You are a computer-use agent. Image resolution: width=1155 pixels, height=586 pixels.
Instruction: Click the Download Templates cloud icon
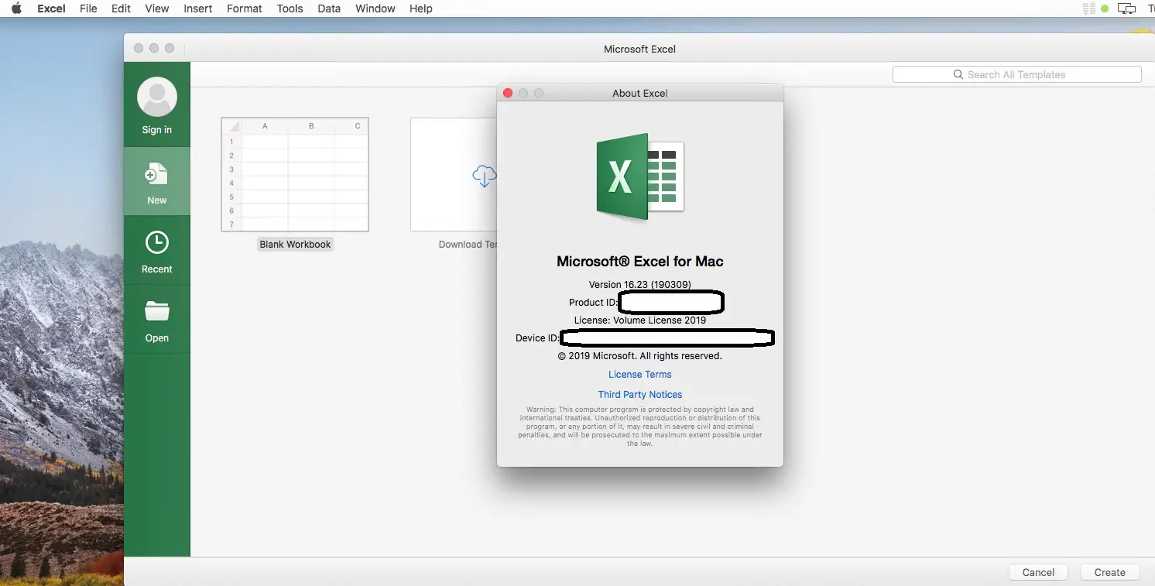coord(484,176)
